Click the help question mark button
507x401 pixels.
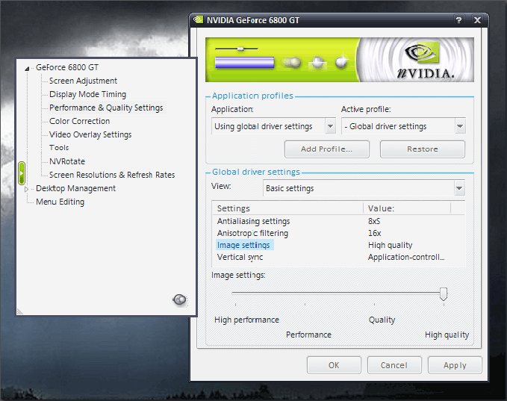click(458, 20)
